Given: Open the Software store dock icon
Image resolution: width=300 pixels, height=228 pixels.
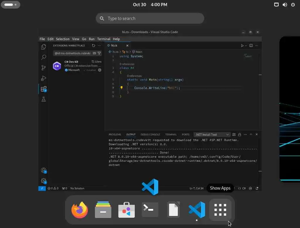Looking at the screenshot, I should 127,210.
